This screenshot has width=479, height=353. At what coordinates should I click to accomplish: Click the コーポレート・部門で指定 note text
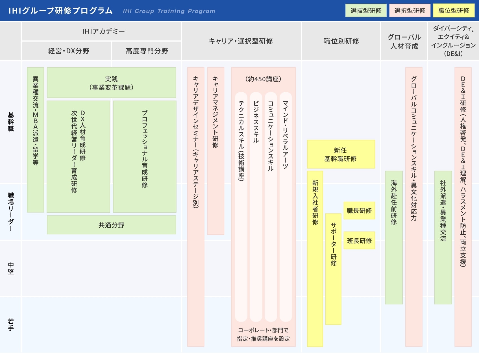(263, 334)
